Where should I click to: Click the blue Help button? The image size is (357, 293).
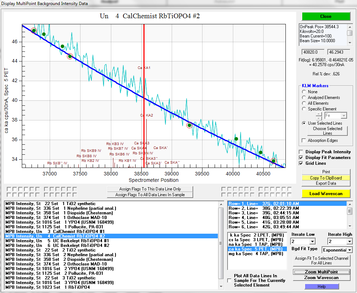coord(322,287)
